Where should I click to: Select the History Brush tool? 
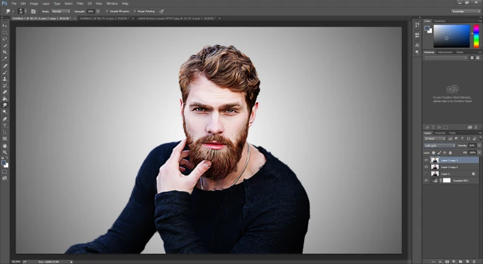5,85
